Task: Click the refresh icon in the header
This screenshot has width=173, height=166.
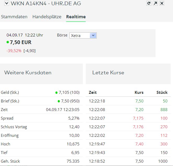Action: coord(149,3)
